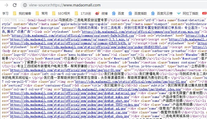Open the 学习 bookmark item
The height and width of the screenshot is (119, 207).
point(5,13)
